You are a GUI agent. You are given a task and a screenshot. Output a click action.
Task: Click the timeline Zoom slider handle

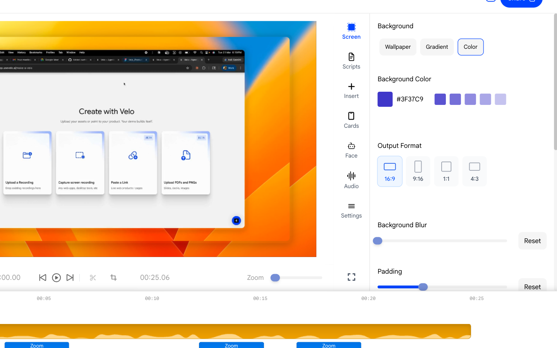pyautogui.click(x=275, y=278)
